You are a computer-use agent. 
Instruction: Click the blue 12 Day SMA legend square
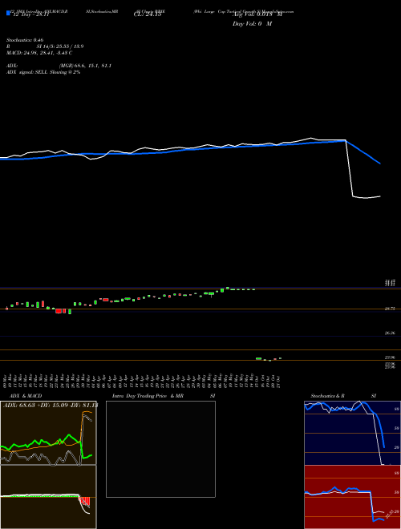(x=8, y=13)
